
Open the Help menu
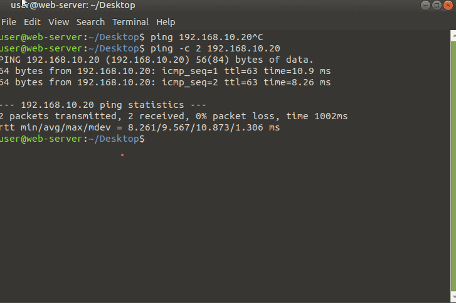(166, 22)
